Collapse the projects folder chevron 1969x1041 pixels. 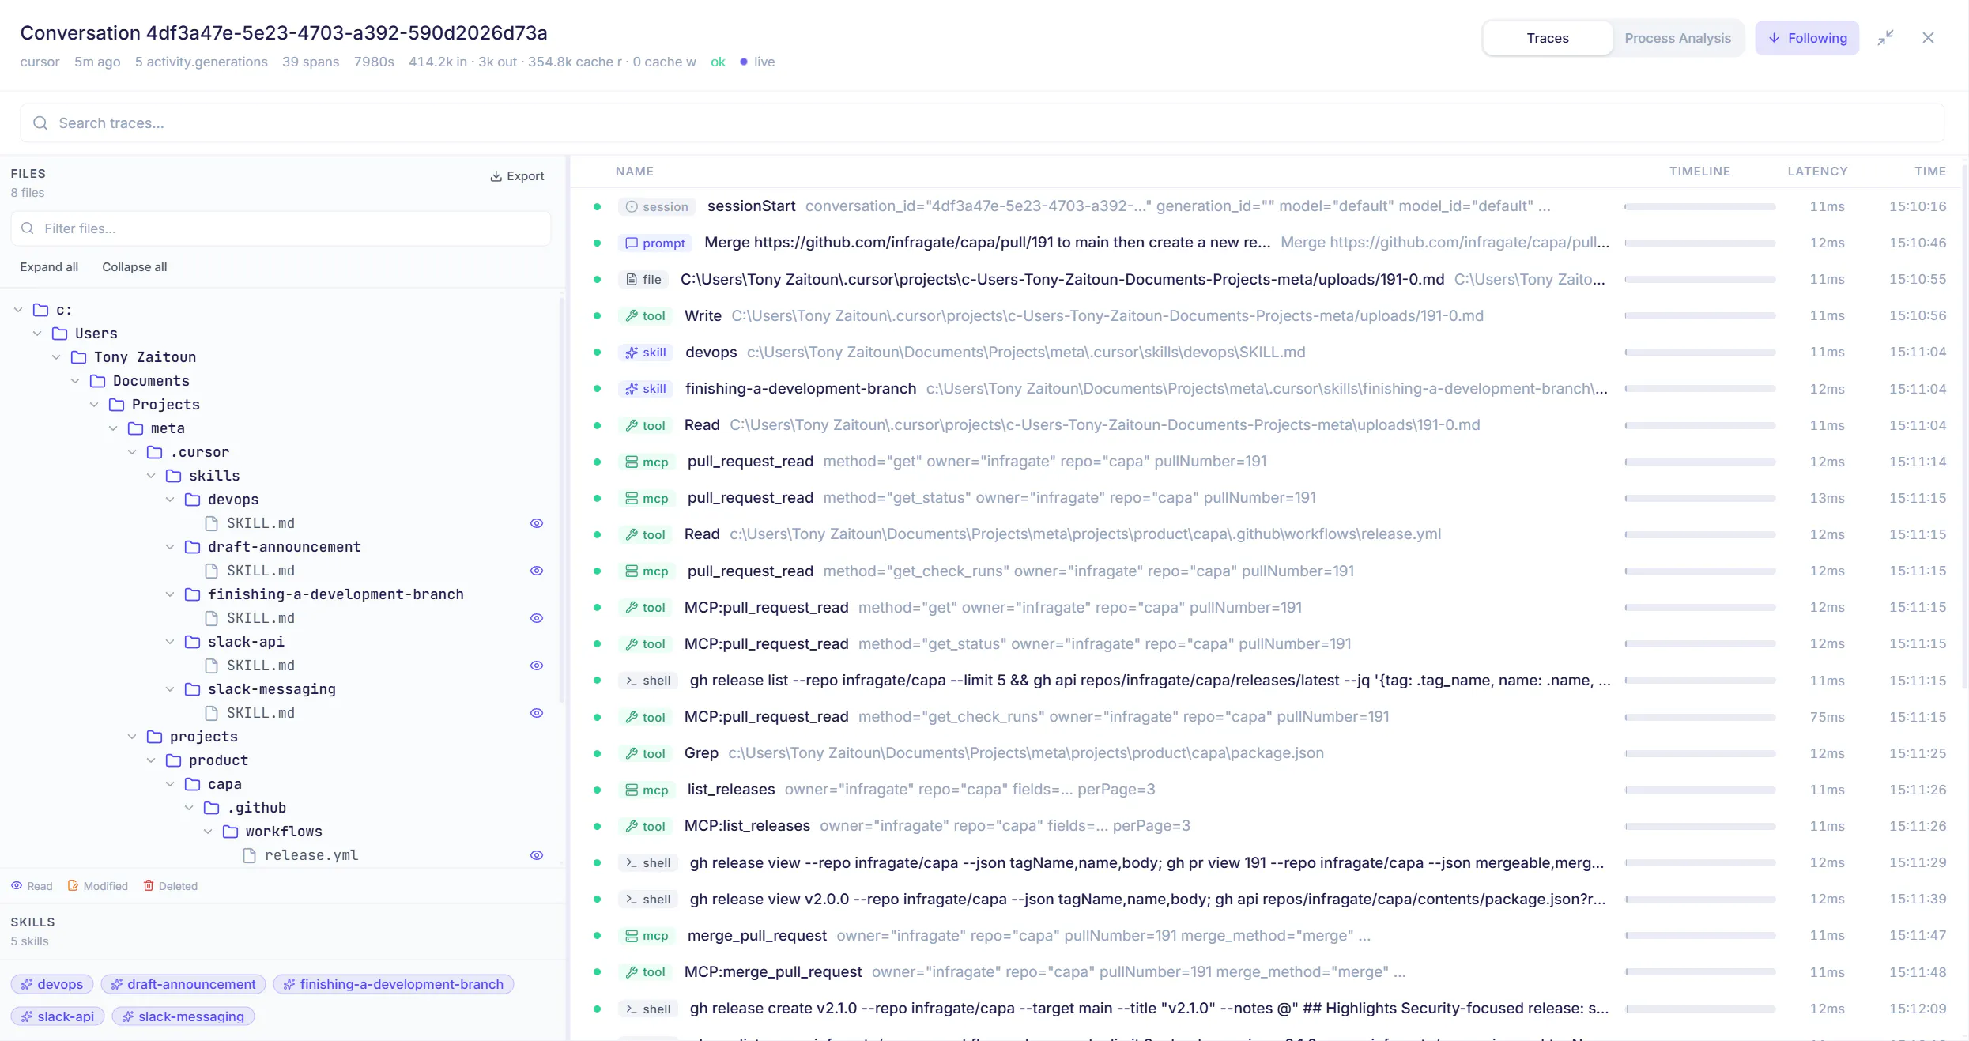[x=131, y=737]
